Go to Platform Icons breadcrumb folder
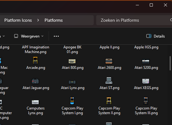This screenshot has height=125, width=172. 18,20
